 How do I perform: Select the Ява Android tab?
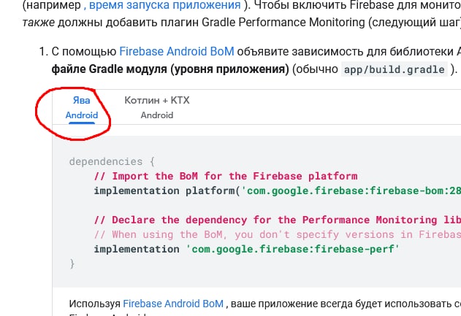[x=81, y=107]
